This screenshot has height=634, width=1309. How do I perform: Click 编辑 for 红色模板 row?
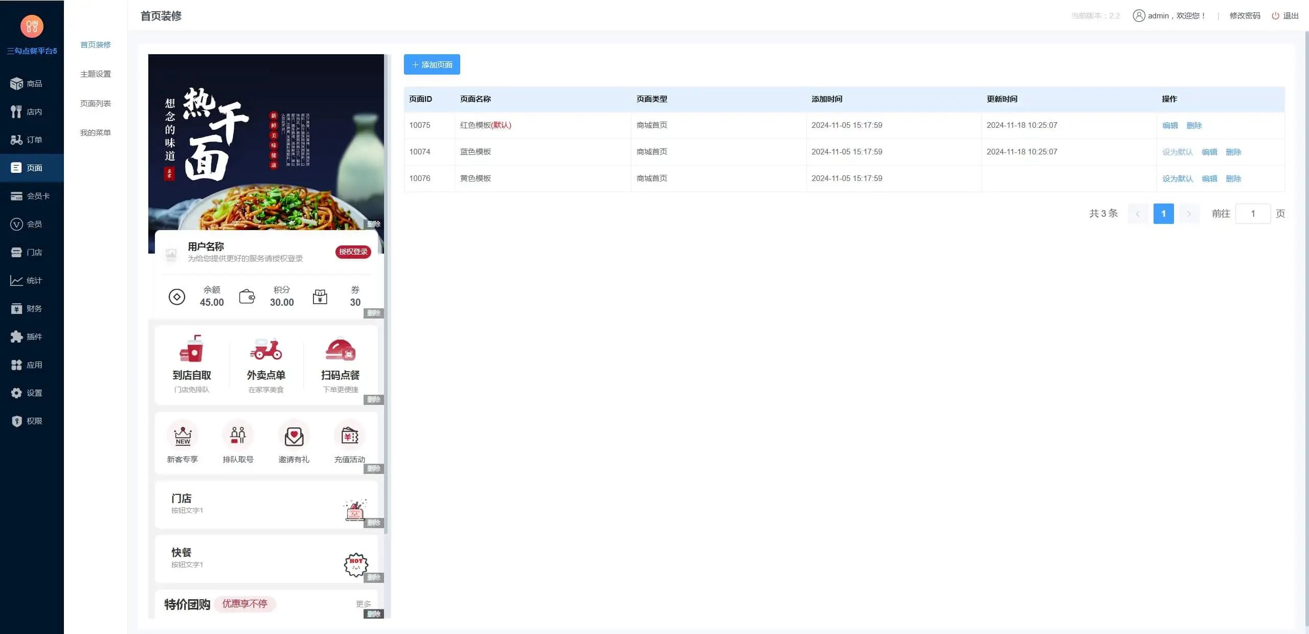coord(1170,125)
